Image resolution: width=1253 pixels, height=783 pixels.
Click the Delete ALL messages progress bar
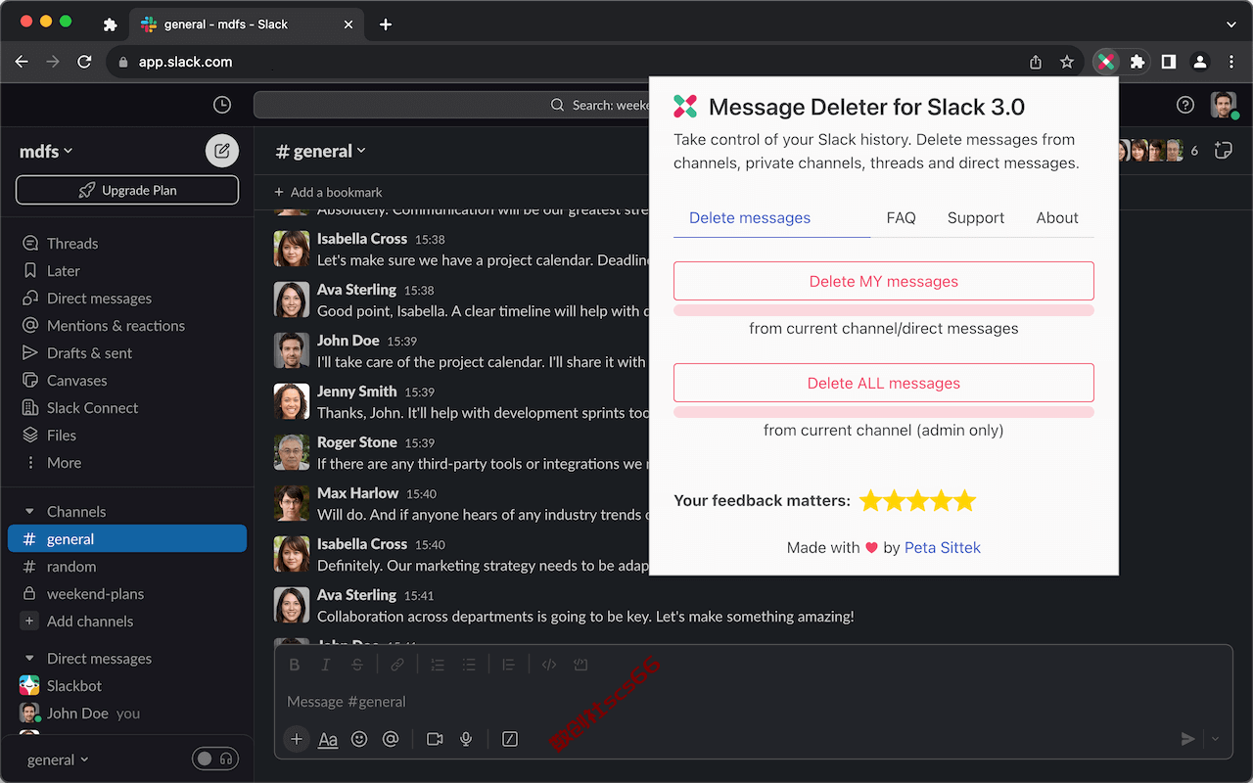(884, 412)
